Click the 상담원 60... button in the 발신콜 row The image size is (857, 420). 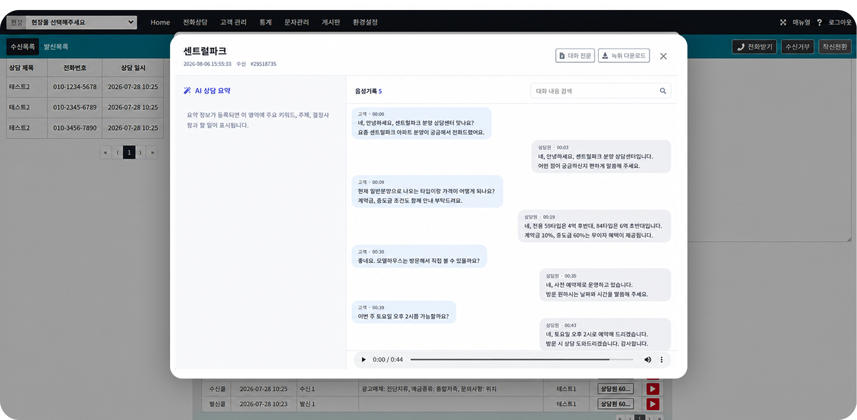pos(615,404)
